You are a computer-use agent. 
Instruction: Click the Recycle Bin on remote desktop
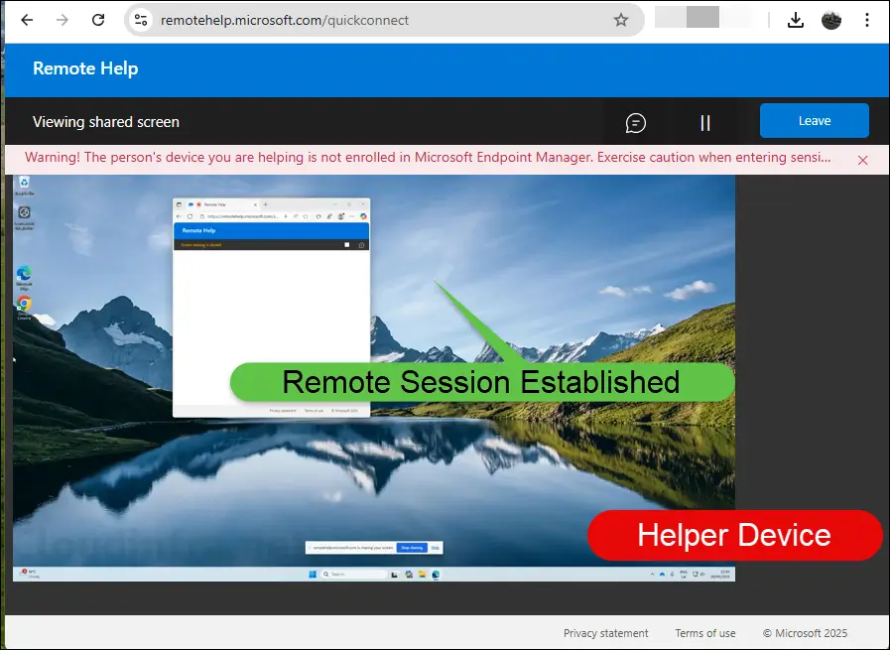(x=24, y=185)
